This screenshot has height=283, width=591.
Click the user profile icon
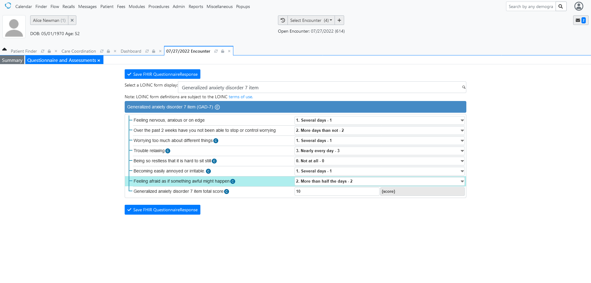[578, 6]
